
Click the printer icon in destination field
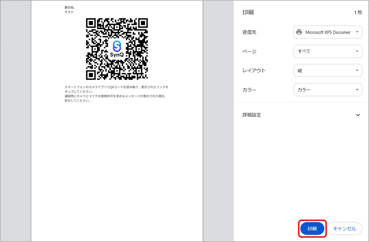(x=299, y=32)
